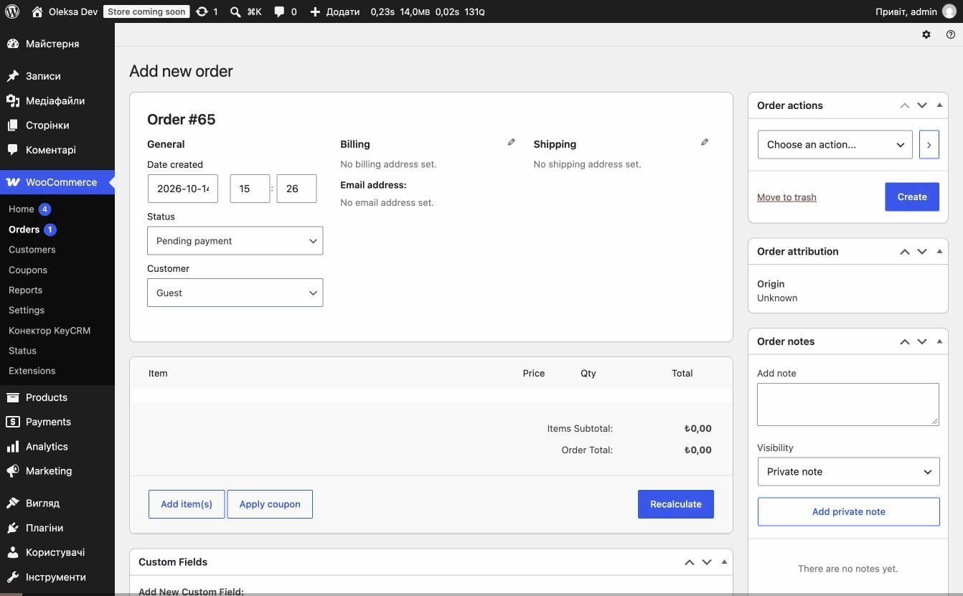
Task: Click the Move to trash link
Action: point(786,197)
